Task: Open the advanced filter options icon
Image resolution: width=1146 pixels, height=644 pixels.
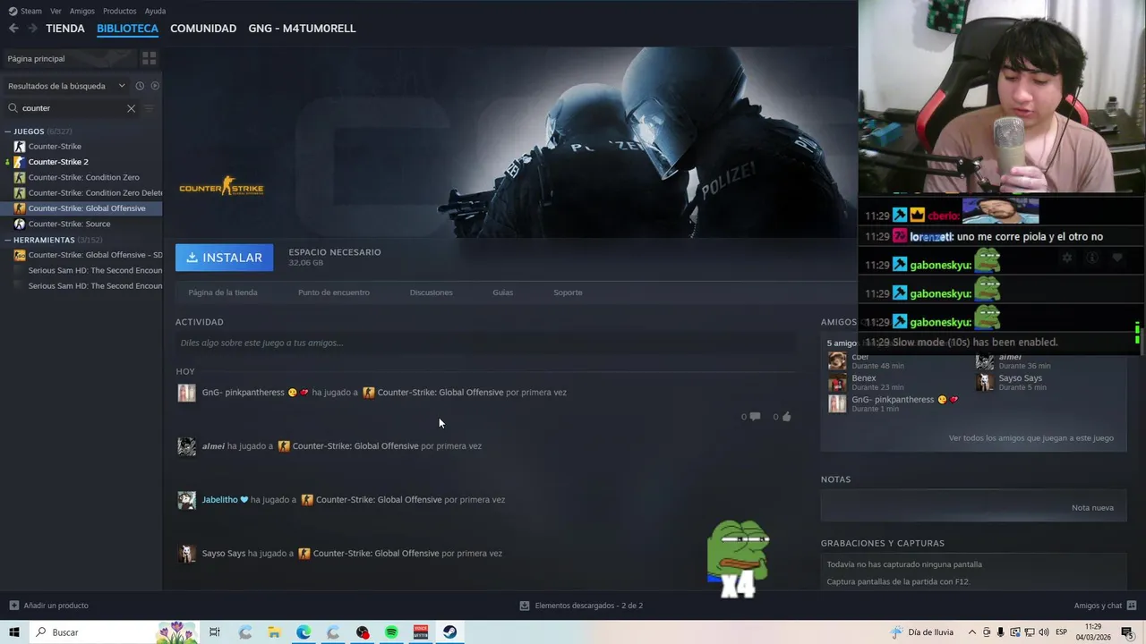Action: [150, 108]
